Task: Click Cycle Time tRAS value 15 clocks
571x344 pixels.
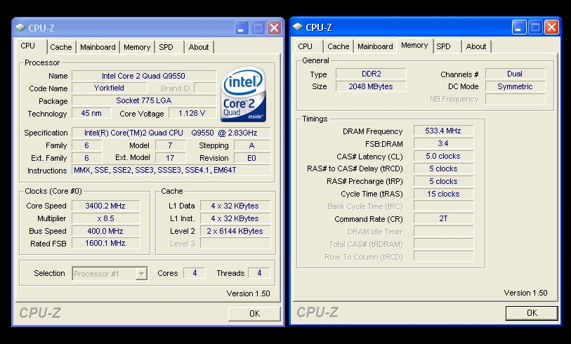Action: pyautogui.click(x=444, y=194)
